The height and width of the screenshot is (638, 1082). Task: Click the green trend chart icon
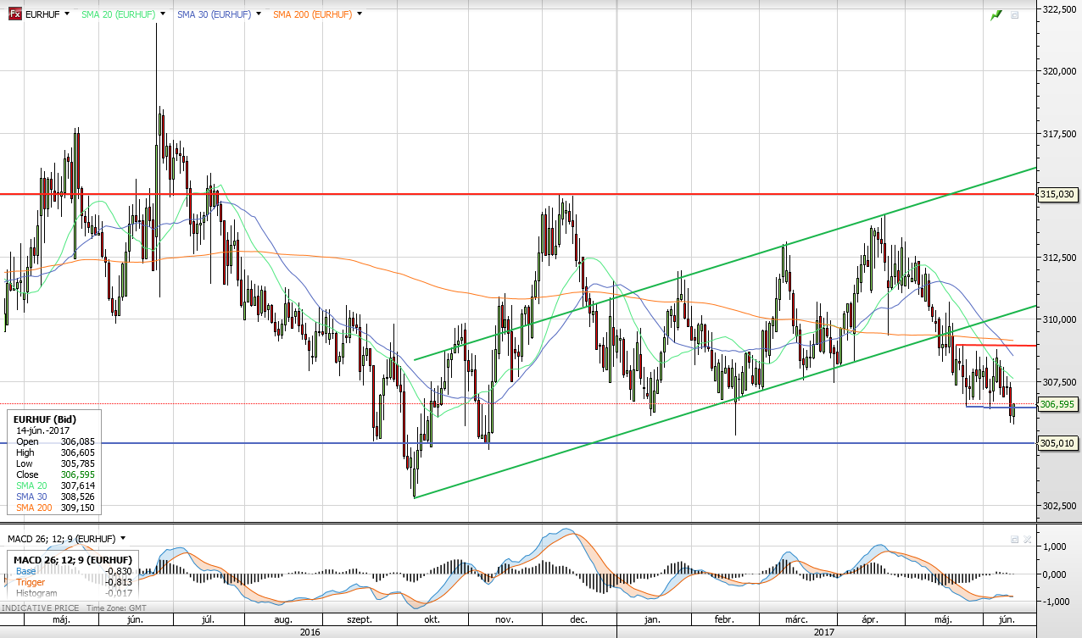[996, 14]
